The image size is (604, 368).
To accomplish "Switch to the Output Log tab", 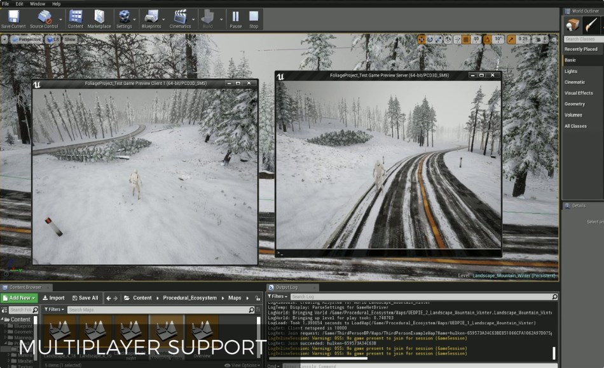I will [x=287, y=287].
